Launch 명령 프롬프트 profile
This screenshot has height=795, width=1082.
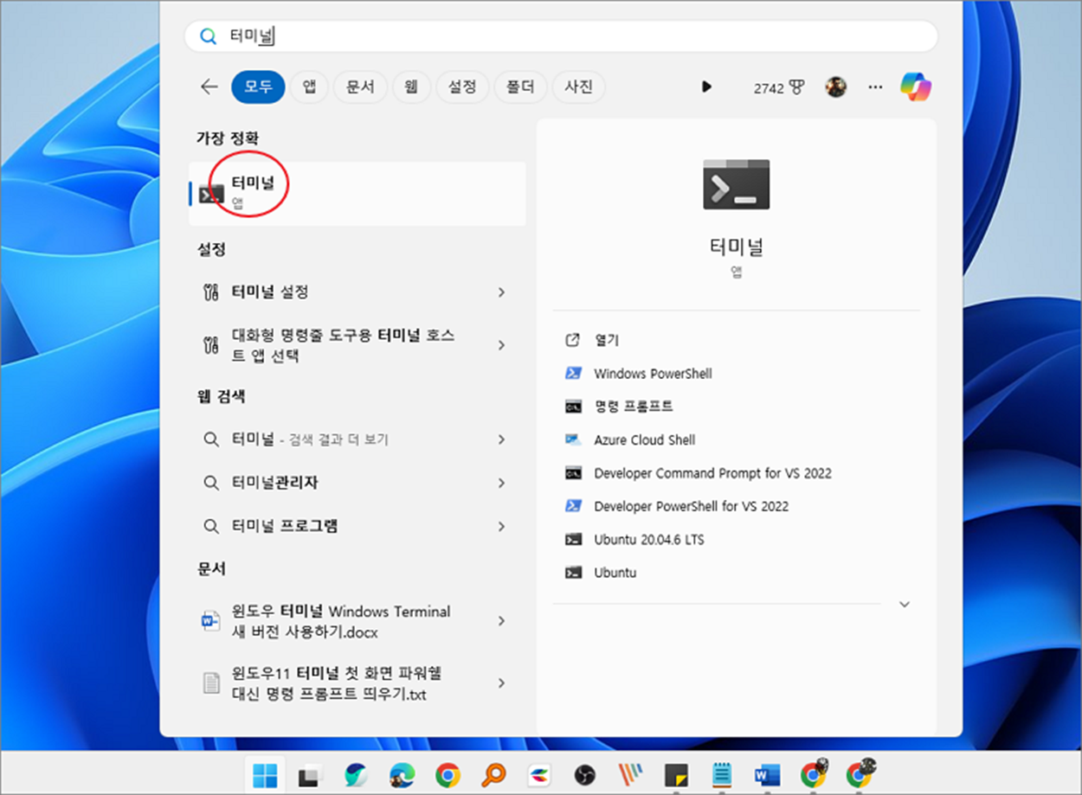point(633,407)
